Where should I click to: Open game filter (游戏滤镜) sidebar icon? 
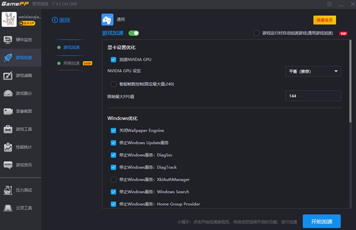point(8,76)
